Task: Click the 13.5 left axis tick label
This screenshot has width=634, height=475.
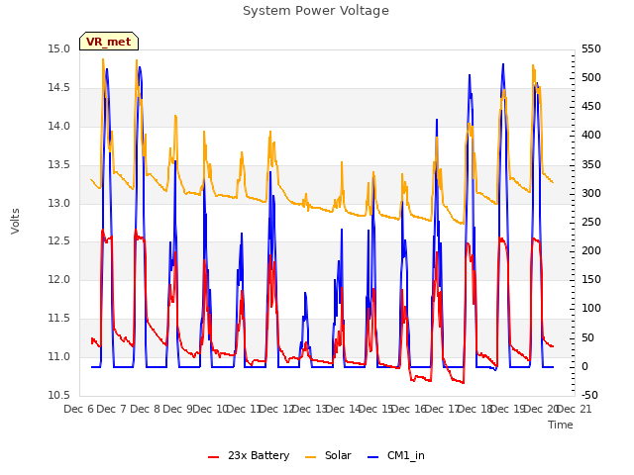Action: [59, 165]
